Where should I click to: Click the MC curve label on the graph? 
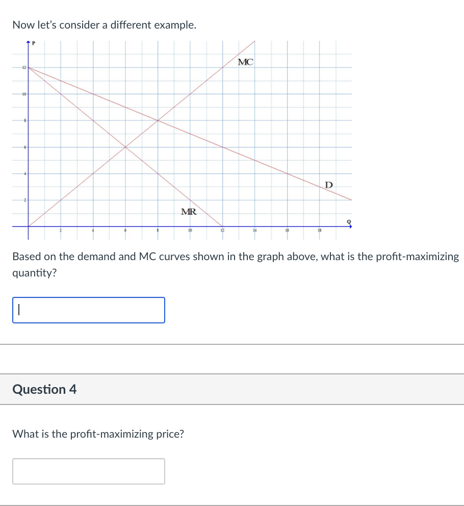[245, 62]
